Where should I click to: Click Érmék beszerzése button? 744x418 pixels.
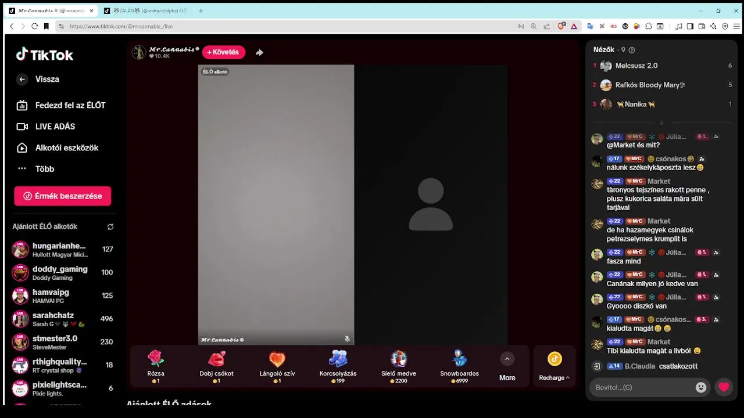tap(63, 196)
